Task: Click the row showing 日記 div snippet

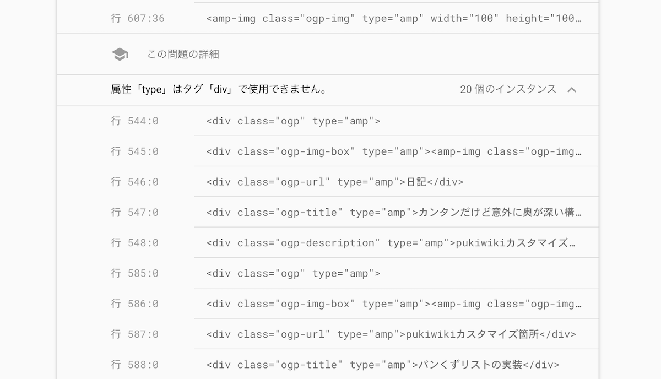Action: coord(330,181)
